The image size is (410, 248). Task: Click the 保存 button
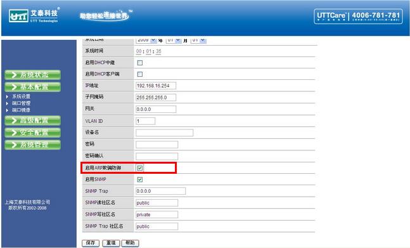click(x=91, y=243)
